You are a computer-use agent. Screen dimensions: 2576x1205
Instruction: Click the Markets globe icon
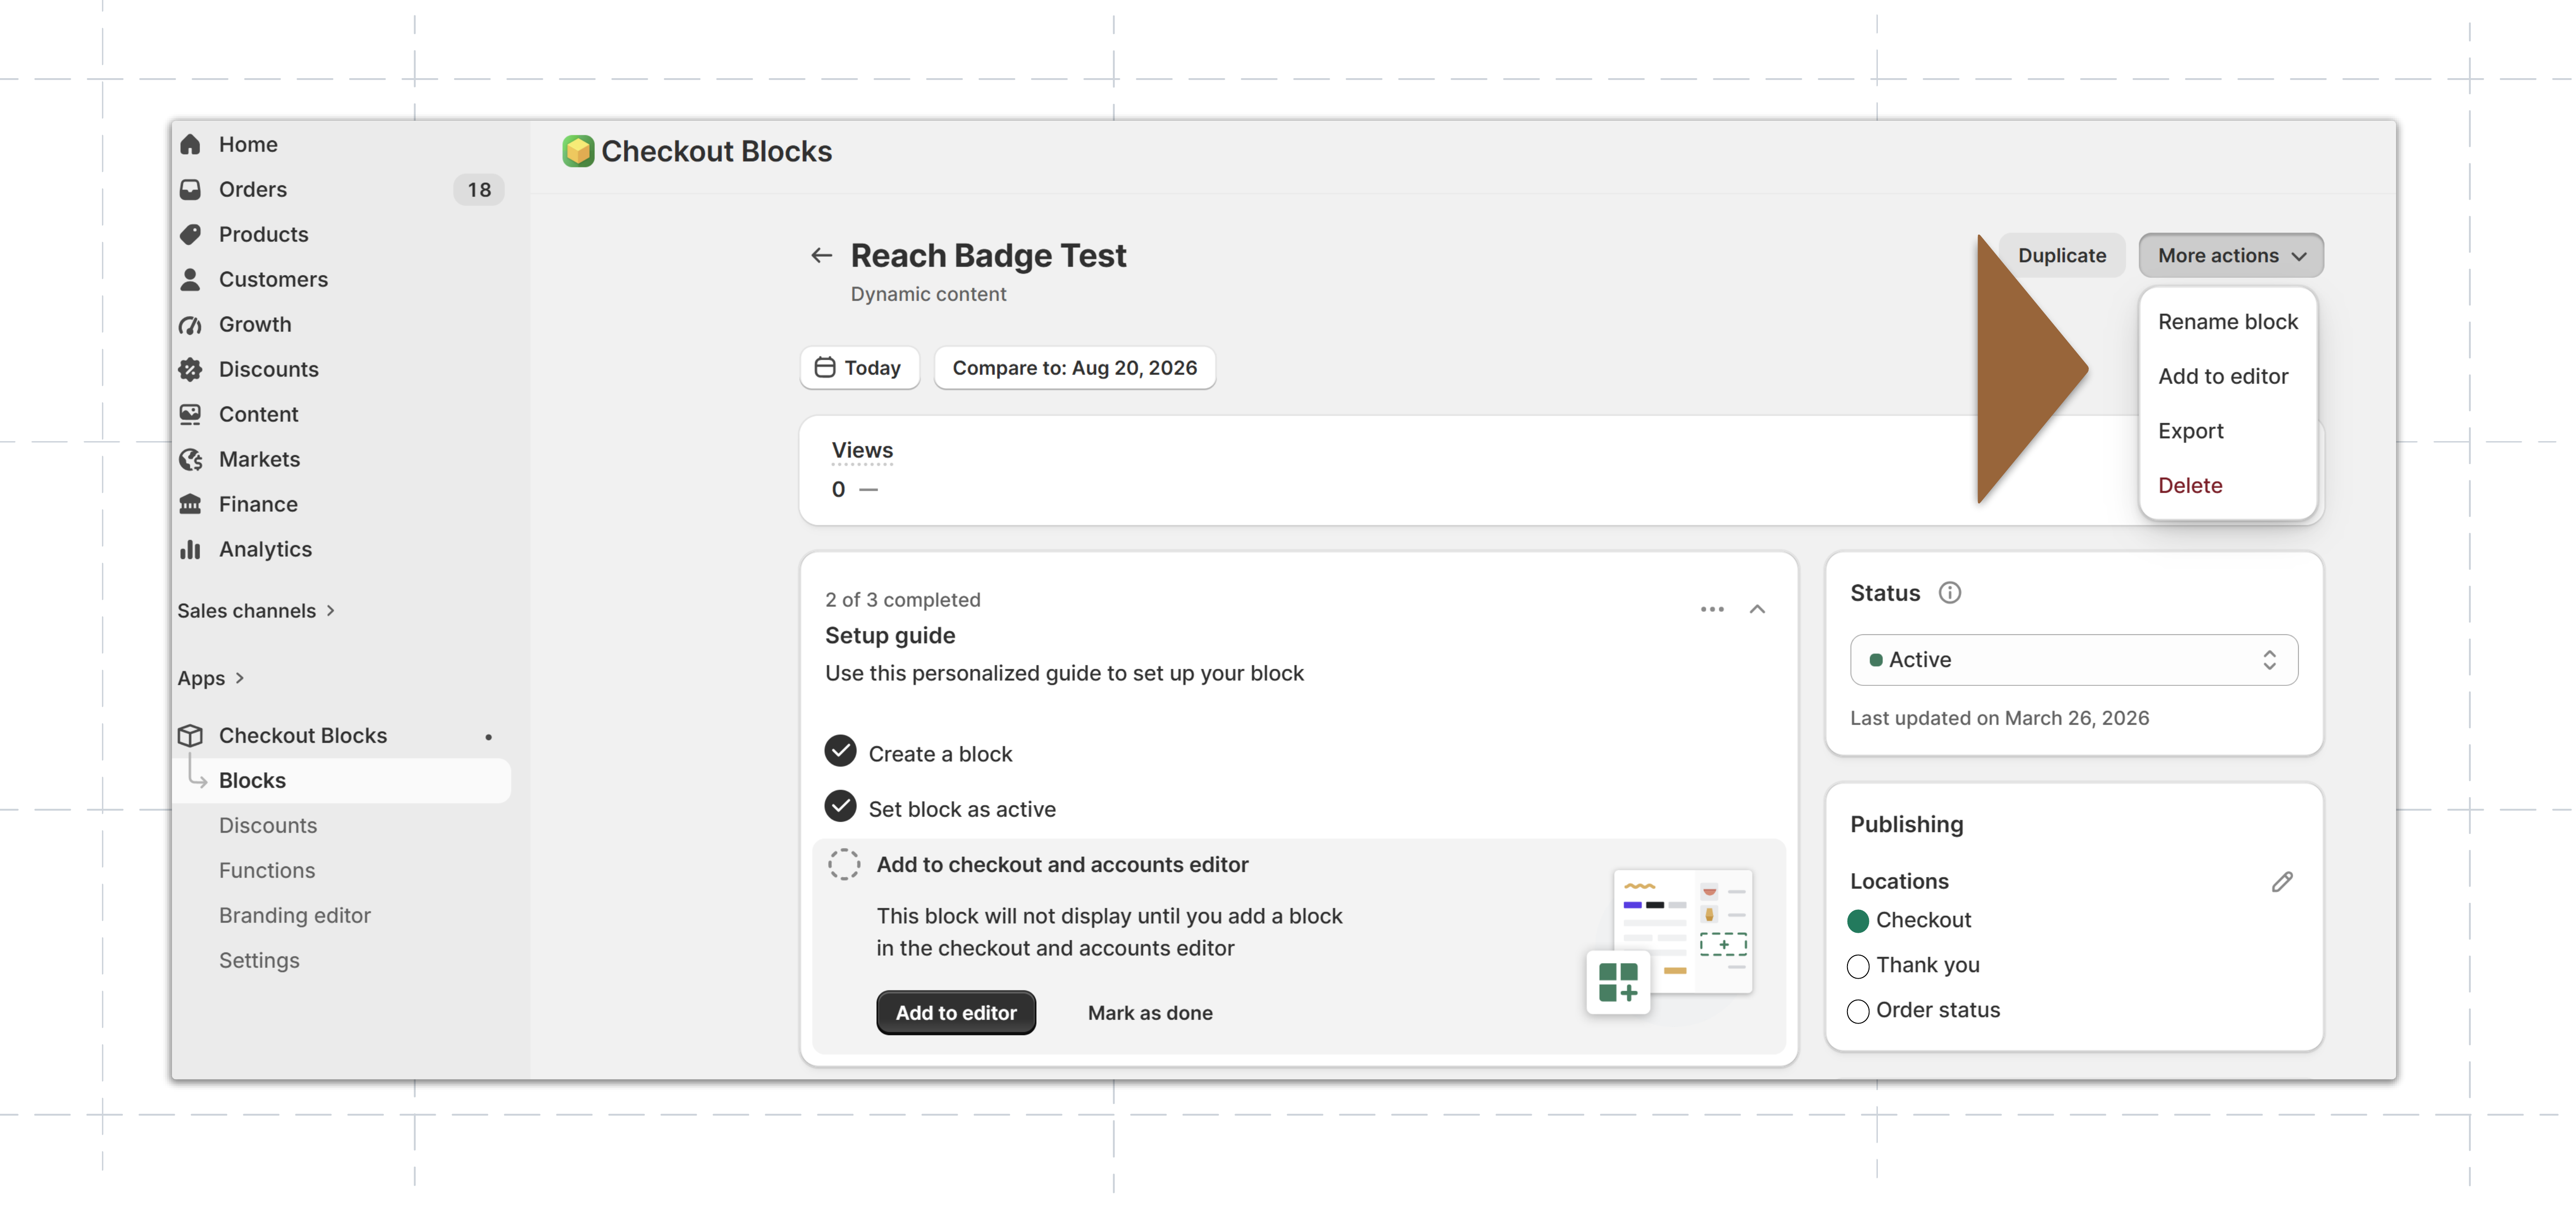pyautogui.click(x=190, y=460)
